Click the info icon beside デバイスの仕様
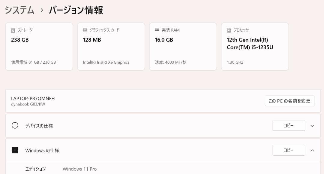The width and height of the screenshot is (324, 174). coord(15,126)
